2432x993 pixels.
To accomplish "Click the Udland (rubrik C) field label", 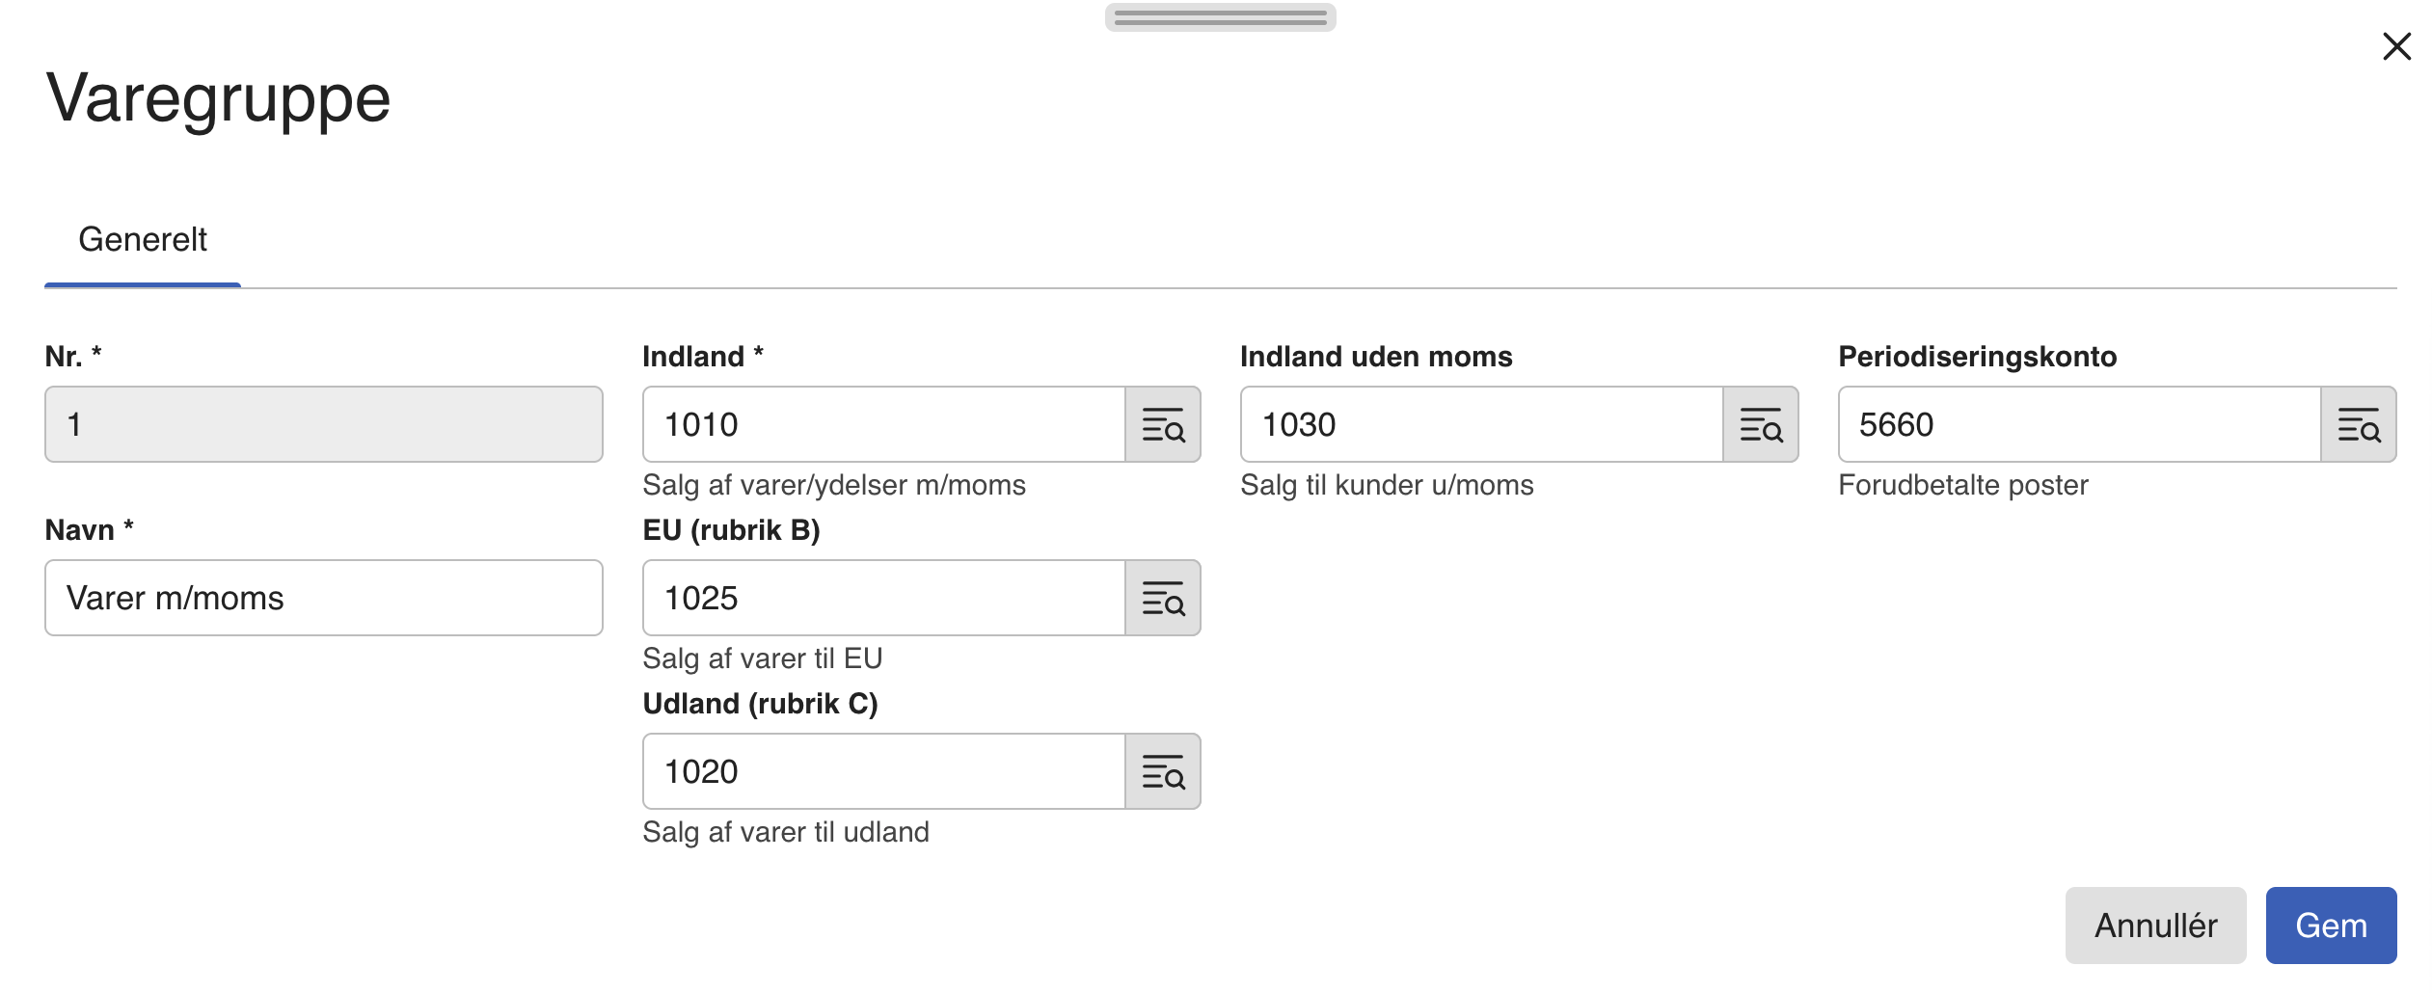I will [760, 704].
